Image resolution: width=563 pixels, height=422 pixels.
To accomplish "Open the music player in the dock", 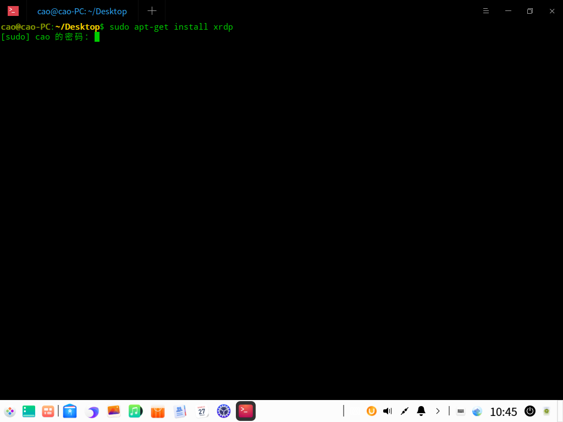I will [x=136, y=411].
